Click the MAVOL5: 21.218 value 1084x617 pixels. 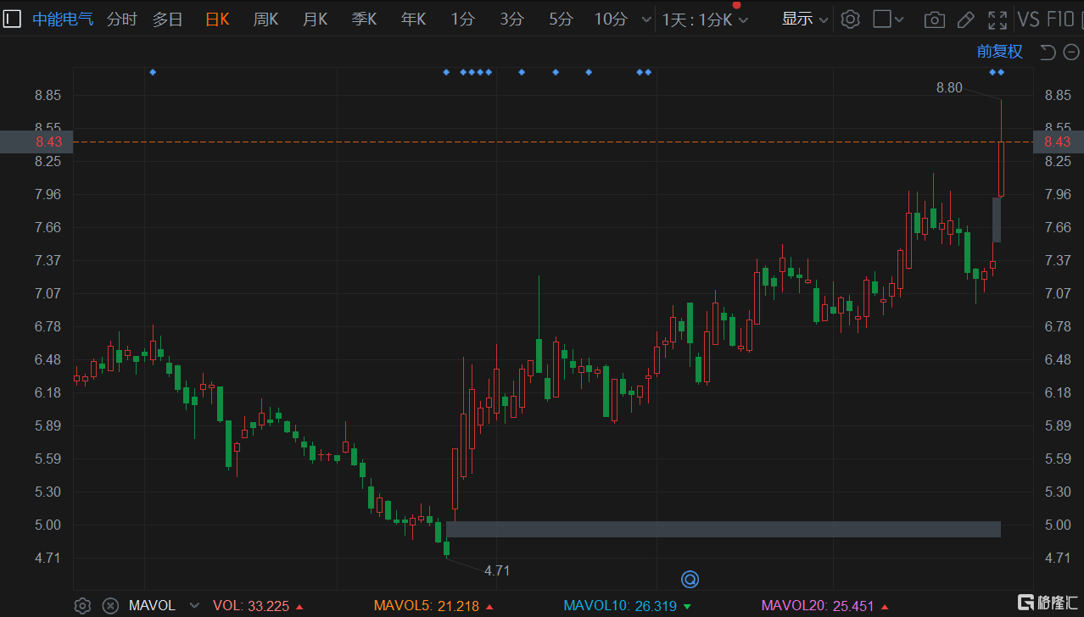point(427,606)
